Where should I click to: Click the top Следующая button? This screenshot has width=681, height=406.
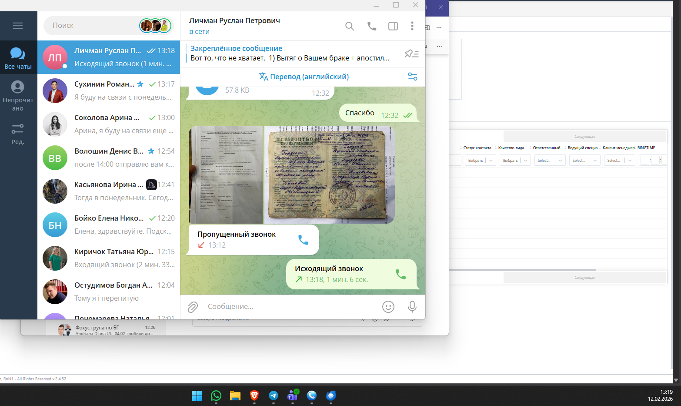pyautogui.click(x=585, y=136)
